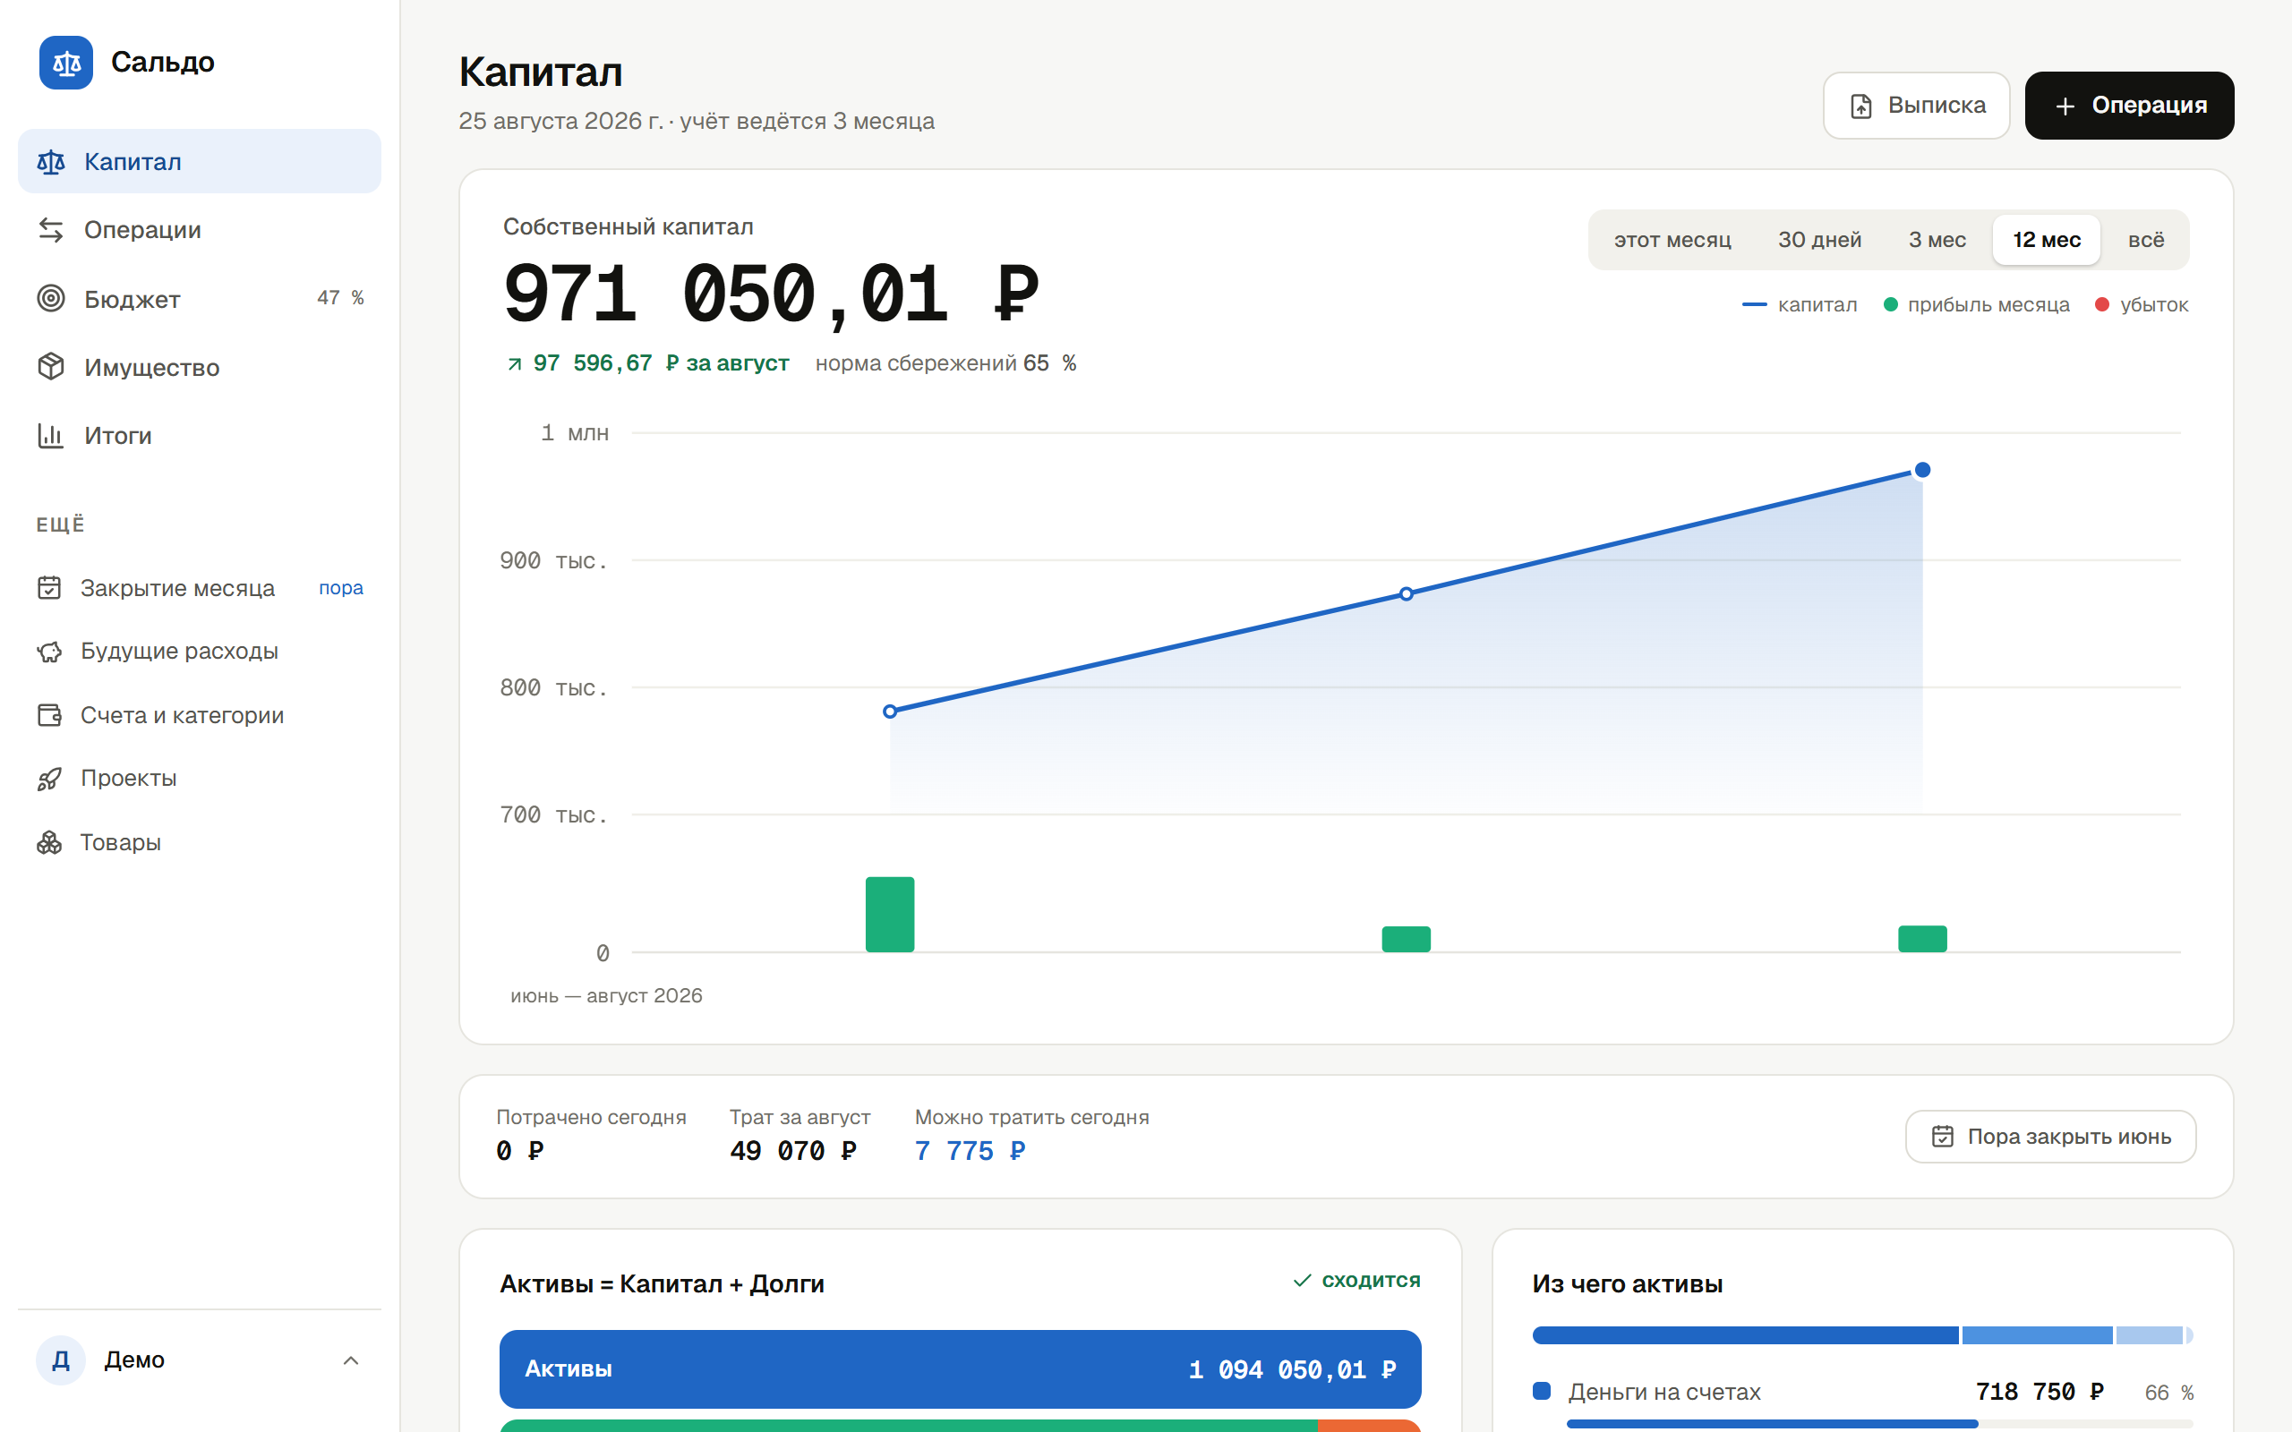This screenshot has width=2292, height=1432.
Task: Click the Счета и категории wallet icon
Action: 49,715
